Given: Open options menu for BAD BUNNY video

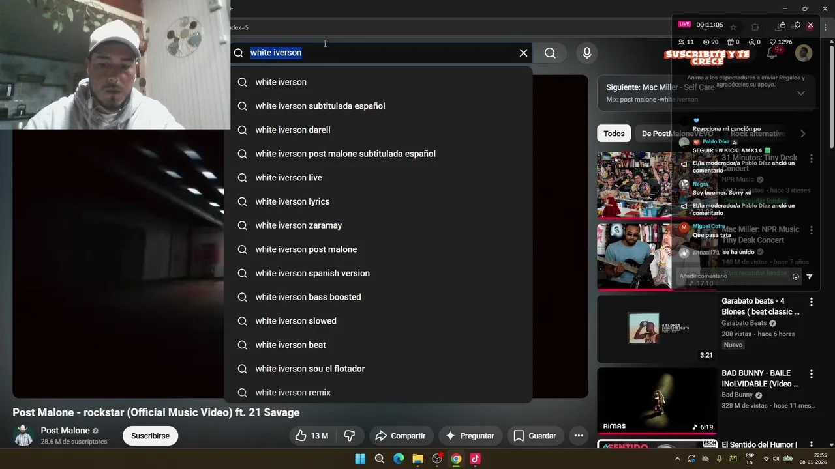Looking at the screenshot, I should (812, 374).
